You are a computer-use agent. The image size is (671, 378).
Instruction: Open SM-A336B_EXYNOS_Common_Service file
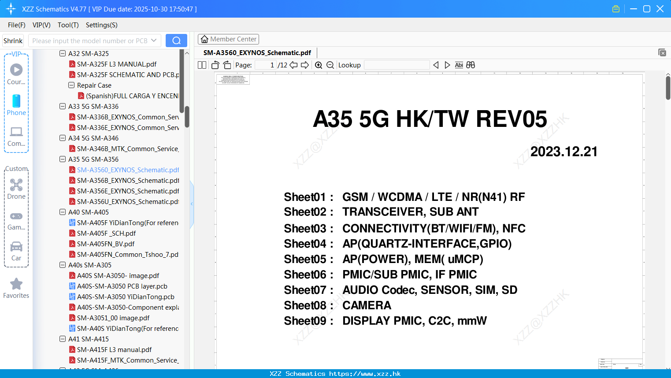[128, 117]
